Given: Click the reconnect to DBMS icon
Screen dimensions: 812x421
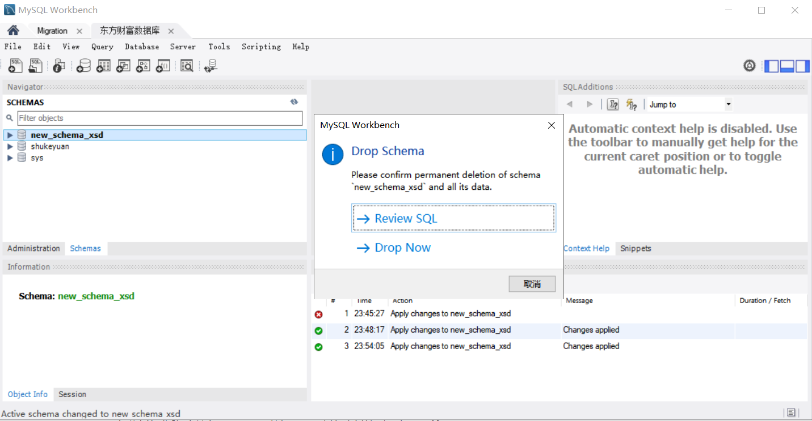Looking at the screenshot, I should pos(211,66).
